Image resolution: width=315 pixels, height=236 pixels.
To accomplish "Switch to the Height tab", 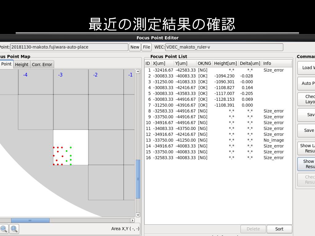I will [x=22, y=65].
